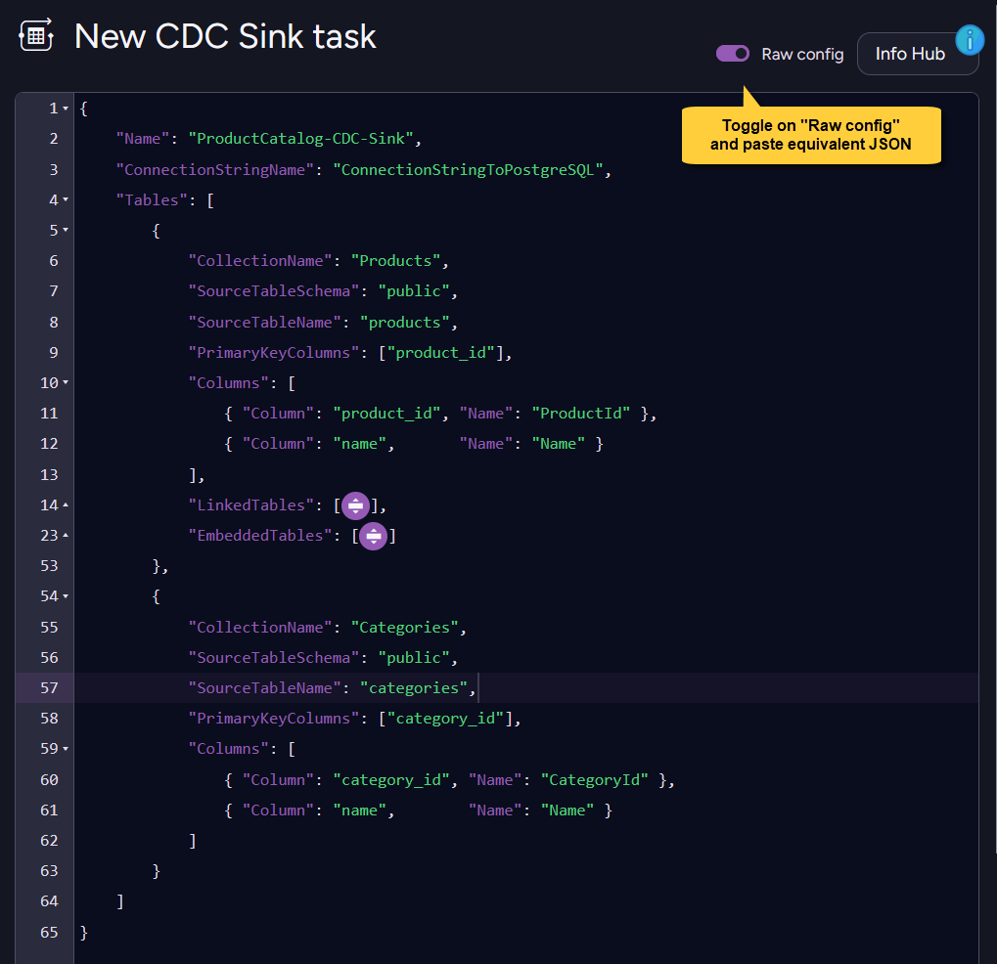The image size is (997, 964).
Task: Click the "product_id" primary key on line 9
Action: (440, 353)
